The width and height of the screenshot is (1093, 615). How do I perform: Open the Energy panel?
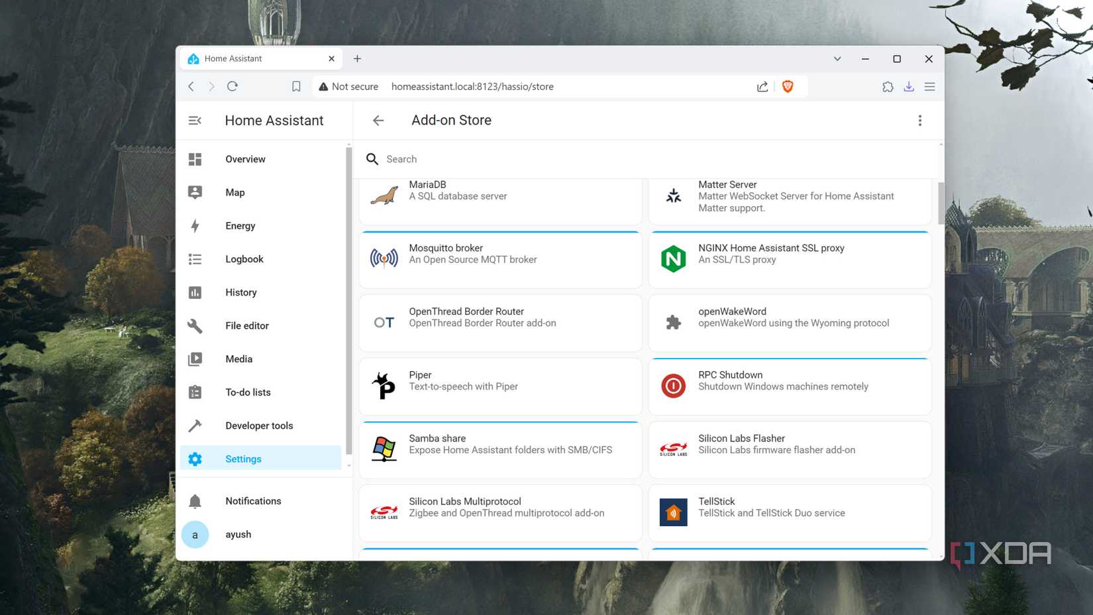click(240, 225)
